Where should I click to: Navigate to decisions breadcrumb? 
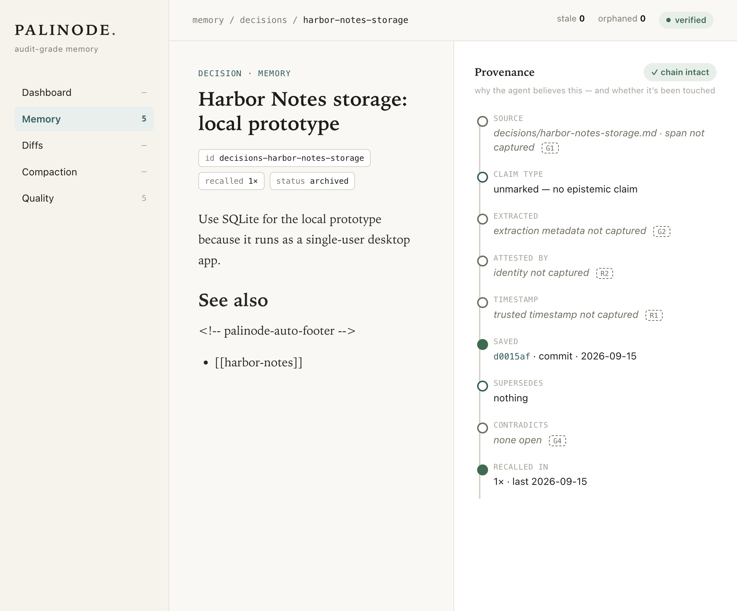coord(263,20)
